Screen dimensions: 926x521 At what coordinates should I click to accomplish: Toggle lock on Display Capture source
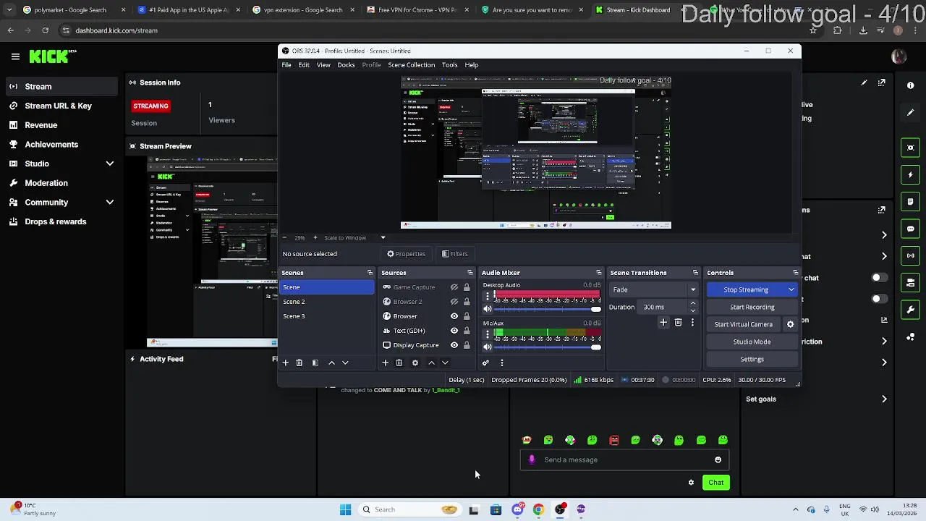[x=467, y=345]
